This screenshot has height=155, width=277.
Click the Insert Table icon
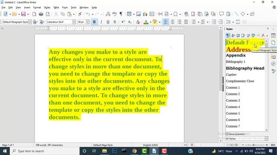(x=129, y=14)
